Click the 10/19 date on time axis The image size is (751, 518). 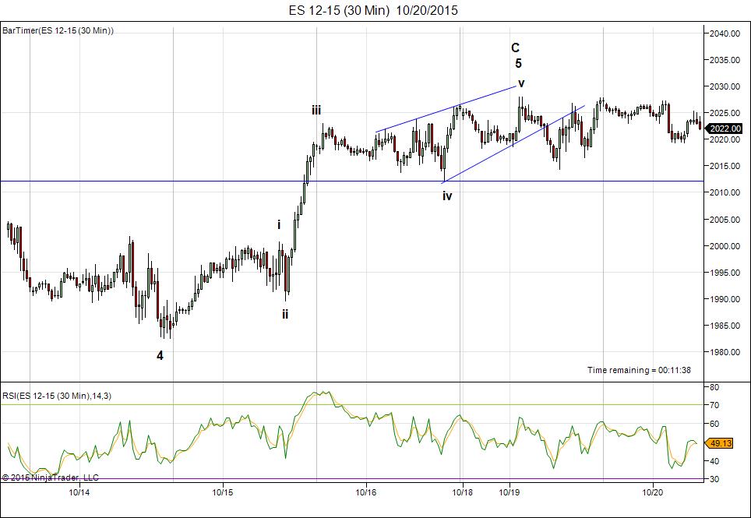[509, 492]
